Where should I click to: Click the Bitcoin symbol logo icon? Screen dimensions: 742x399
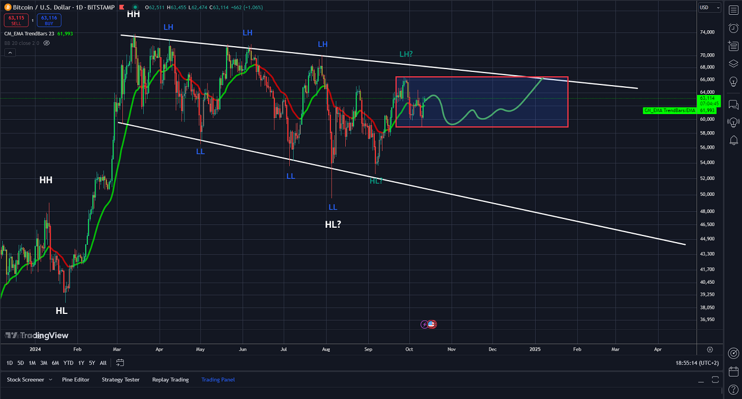click(7, 7)
